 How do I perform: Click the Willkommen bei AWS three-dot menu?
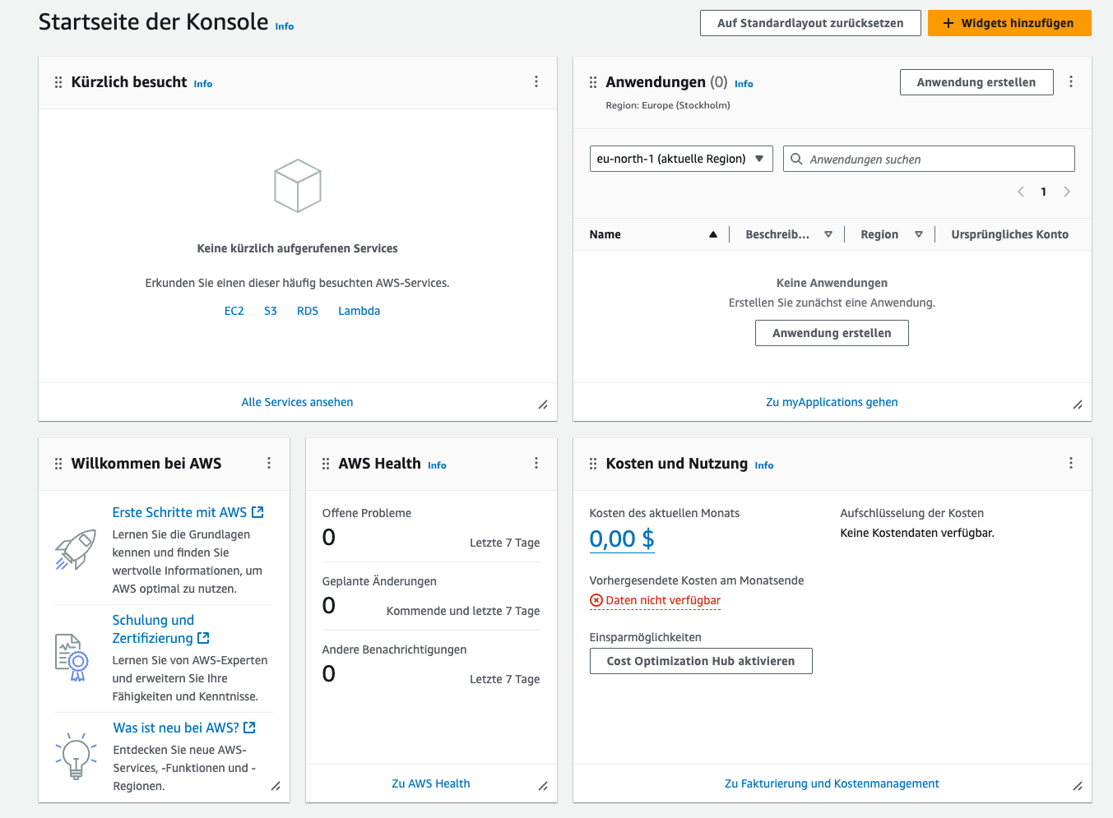click(x=269, y=463)
